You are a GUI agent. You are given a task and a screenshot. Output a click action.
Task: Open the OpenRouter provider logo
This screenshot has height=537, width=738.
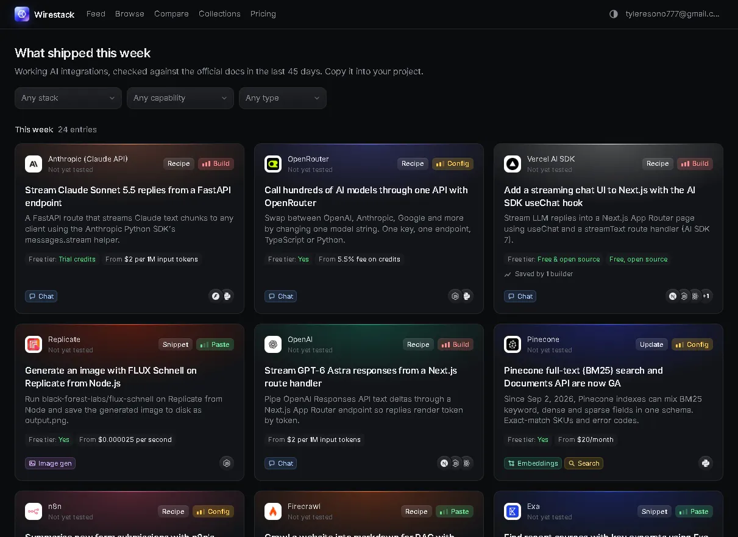point(273,164)
